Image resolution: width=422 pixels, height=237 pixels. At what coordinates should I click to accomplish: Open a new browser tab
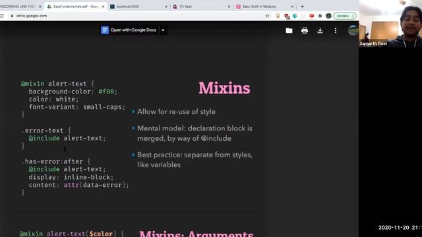tap(302, 7)
